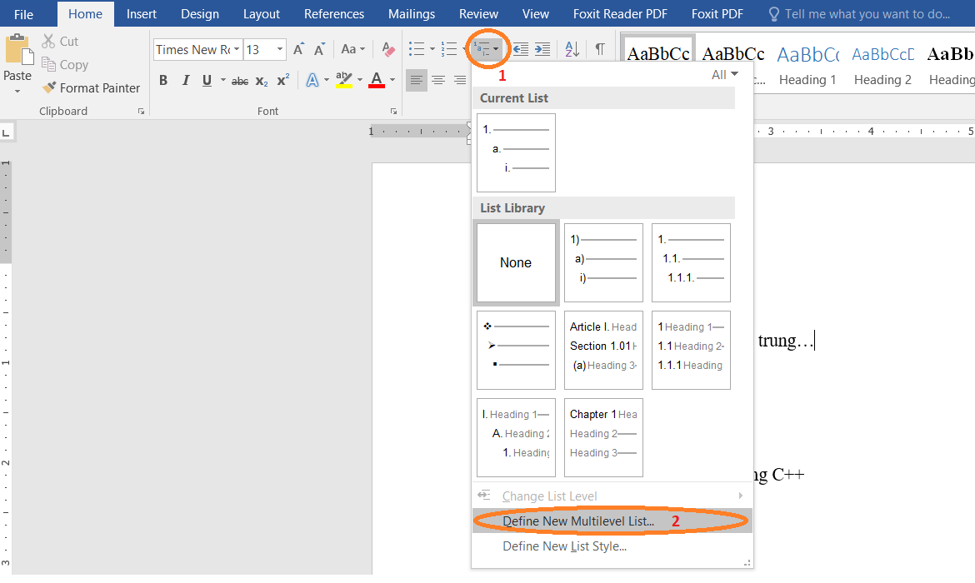
Task: Toggle Show/Hide paragraph marks
Action: pyautogui.click(x=600, y=49)
